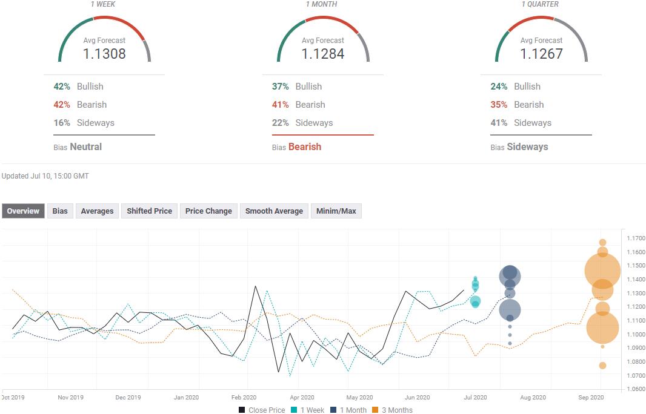Viewport: 646px width, 414px height.
Task: Click the 1 Month average forecast value 1.1284
Action: tap(322, 54)
